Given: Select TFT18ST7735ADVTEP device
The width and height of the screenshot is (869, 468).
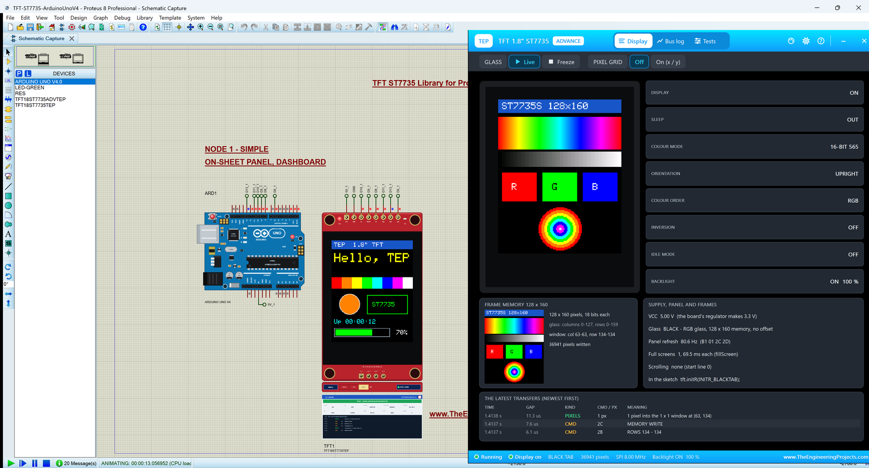Looking at the screenshot, I should tap(55, 99).
